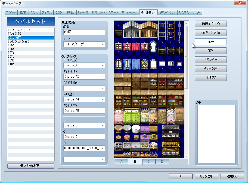The image size is (248, 183).
Task: Browse A4 (壁) graphic file
Action: (x=103, y=99)
